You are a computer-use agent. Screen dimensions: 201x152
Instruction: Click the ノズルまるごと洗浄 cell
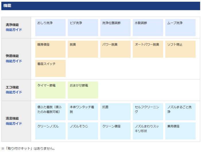[180, 112]
